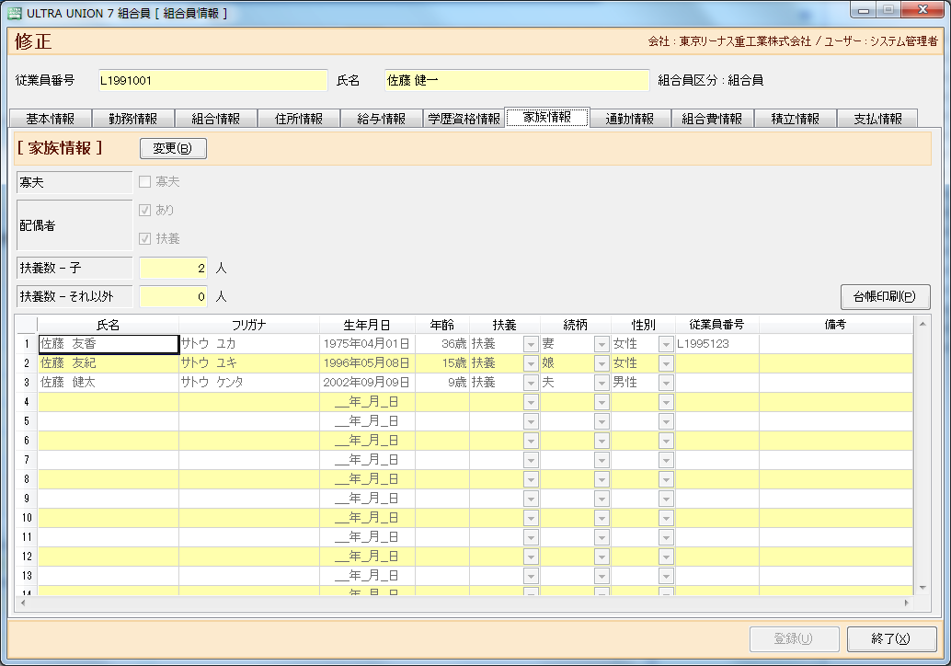Click the 氏名 field 佐藤 健一
This screenshot has height=666, width=951.
point(517,80)
